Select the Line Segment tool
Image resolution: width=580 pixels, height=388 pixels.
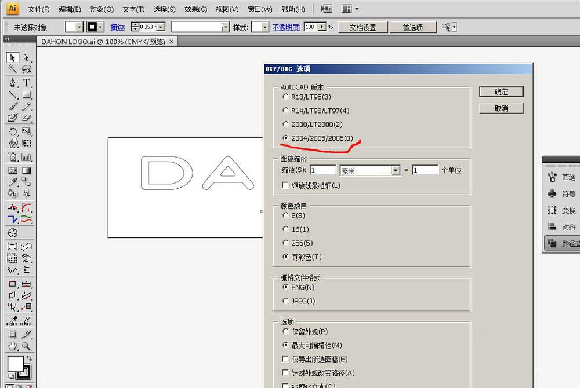point(12,94)
